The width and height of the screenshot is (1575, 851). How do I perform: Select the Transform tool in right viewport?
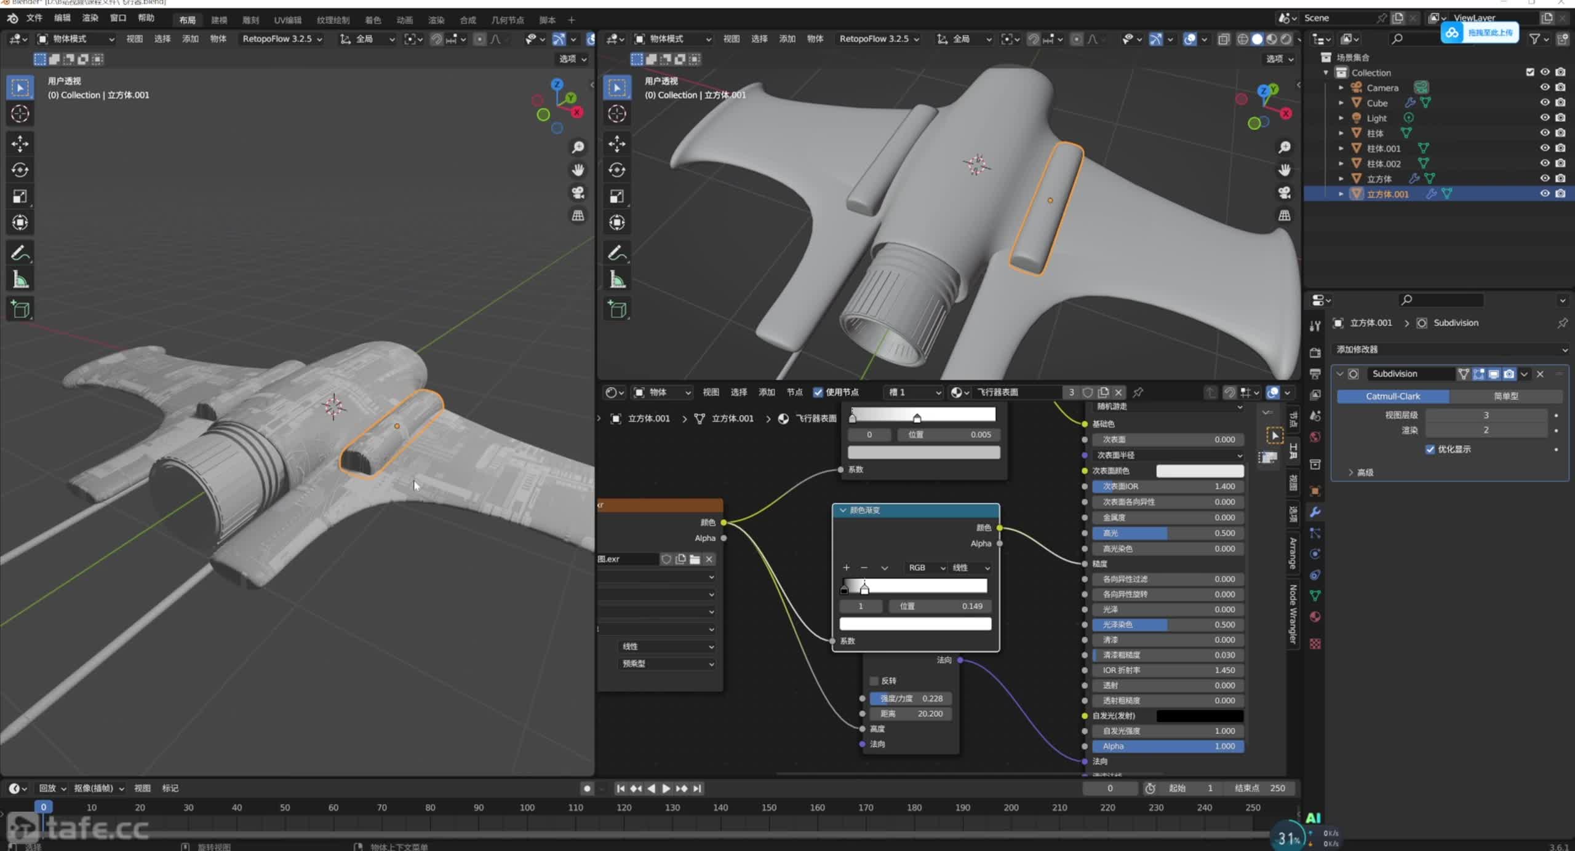click(616, 223)
